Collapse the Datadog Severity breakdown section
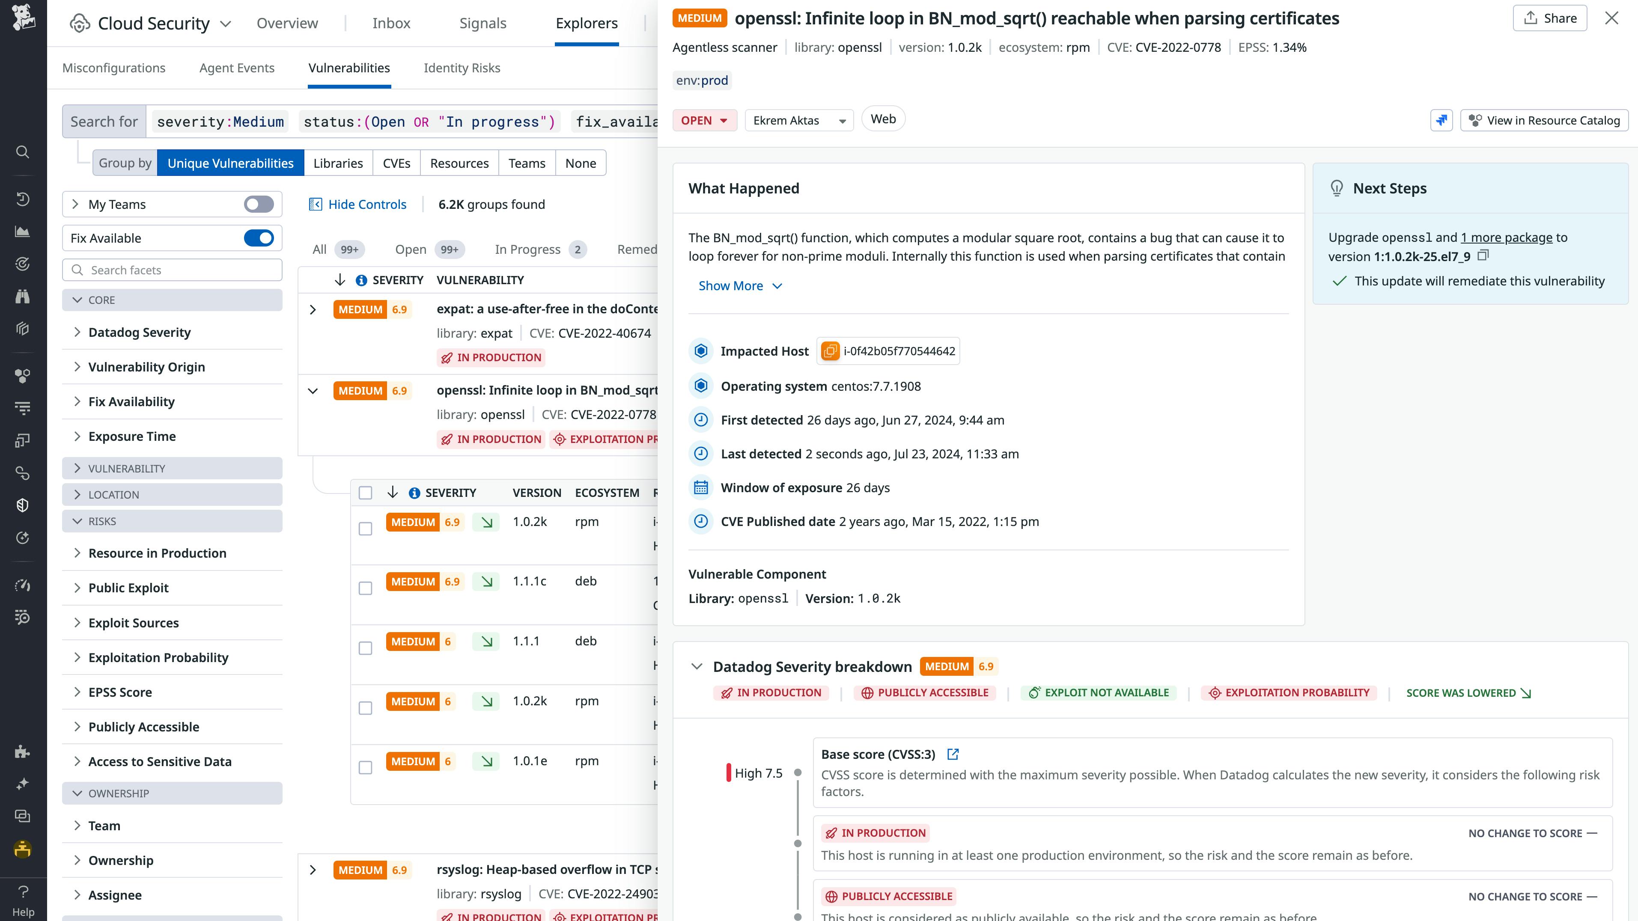 point(697,666)
